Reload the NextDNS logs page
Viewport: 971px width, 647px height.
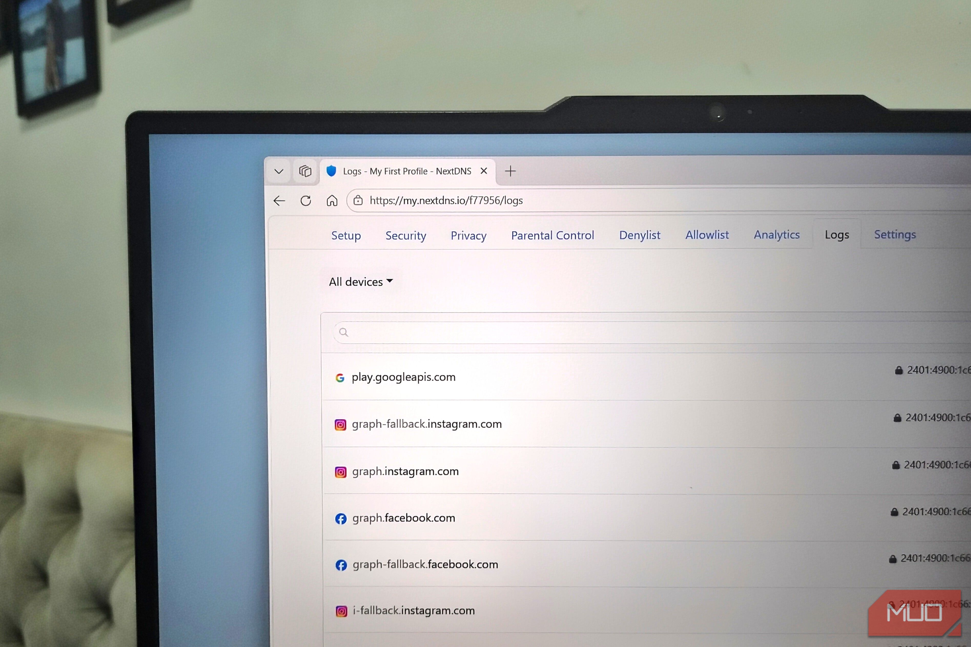[305, 201]
